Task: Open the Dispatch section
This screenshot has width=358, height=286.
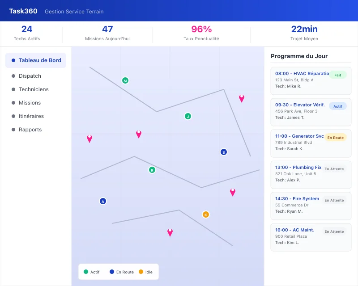Action: (30, 76)
